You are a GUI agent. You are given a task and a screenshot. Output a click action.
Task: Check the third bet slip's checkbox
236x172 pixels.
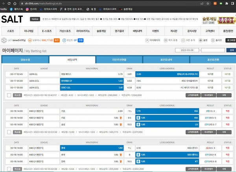pyautogui.click(x=9, y=168)
